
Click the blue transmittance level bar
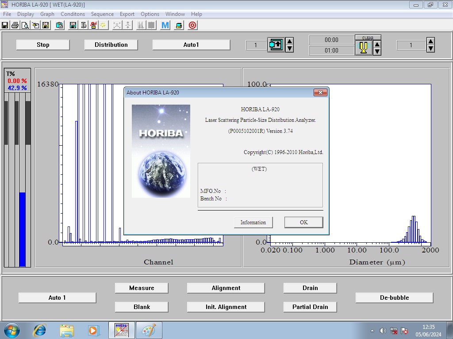click(x=22, y=229)
